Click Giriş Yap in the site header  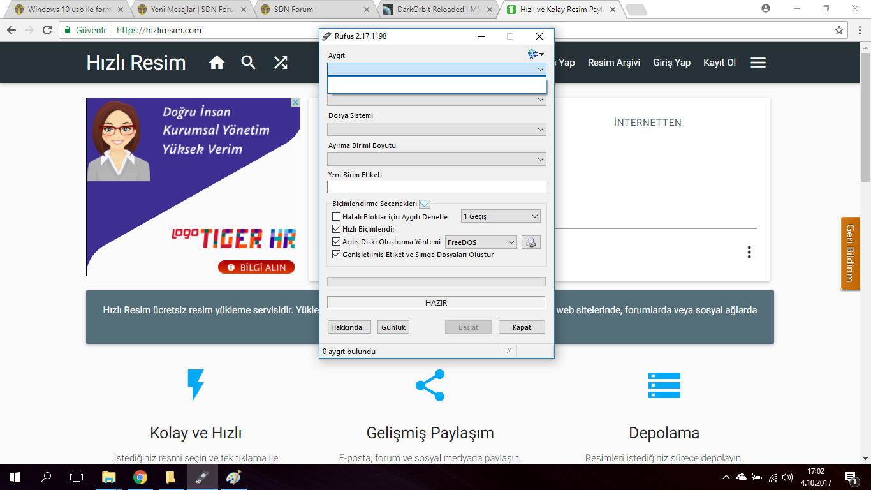[672, 63]
